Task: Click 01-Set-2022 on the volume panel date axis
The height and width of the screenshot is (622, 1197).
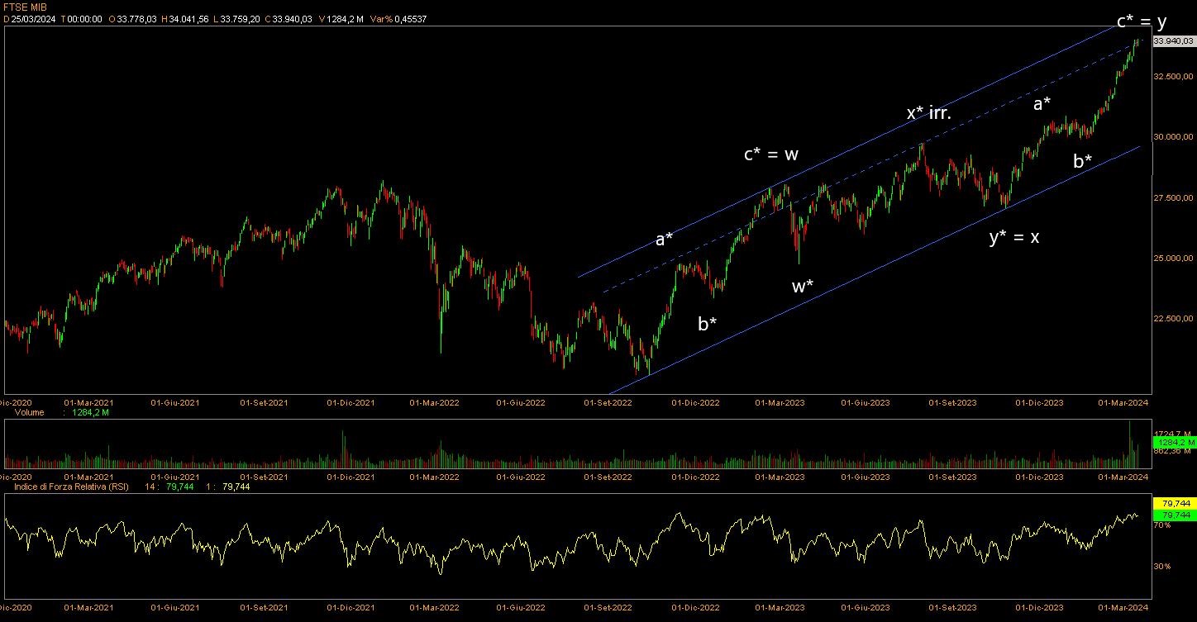Action: 608,477
